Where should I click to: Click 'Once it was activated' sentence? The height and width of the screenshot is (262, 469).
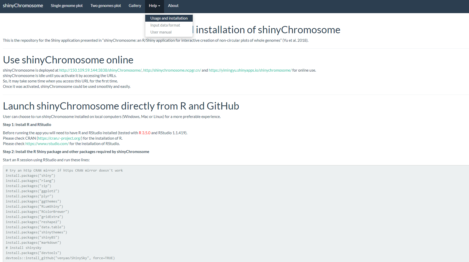pyautogui.click(x=67, y=87)
